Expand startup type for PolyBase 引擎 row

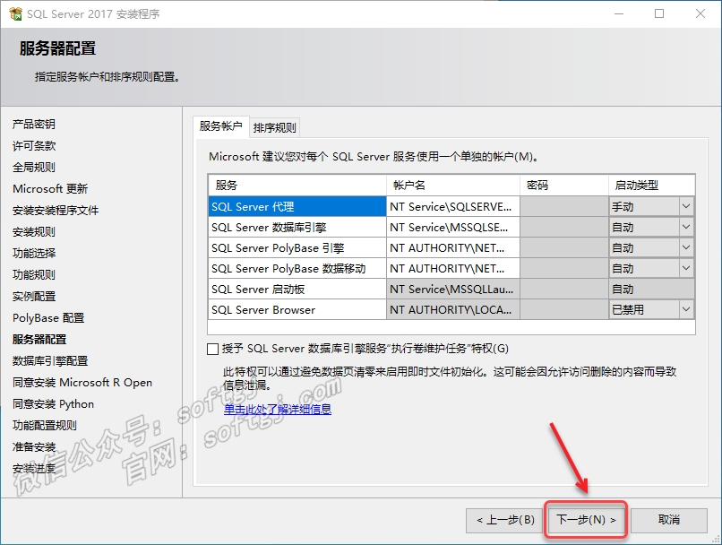(x=686, y=248)
